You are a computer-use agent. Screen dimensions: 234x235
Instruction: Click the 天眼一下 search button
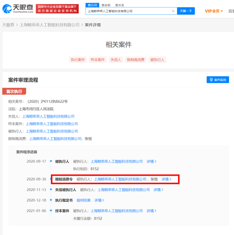pyautogui.click(x=186, y=11)
